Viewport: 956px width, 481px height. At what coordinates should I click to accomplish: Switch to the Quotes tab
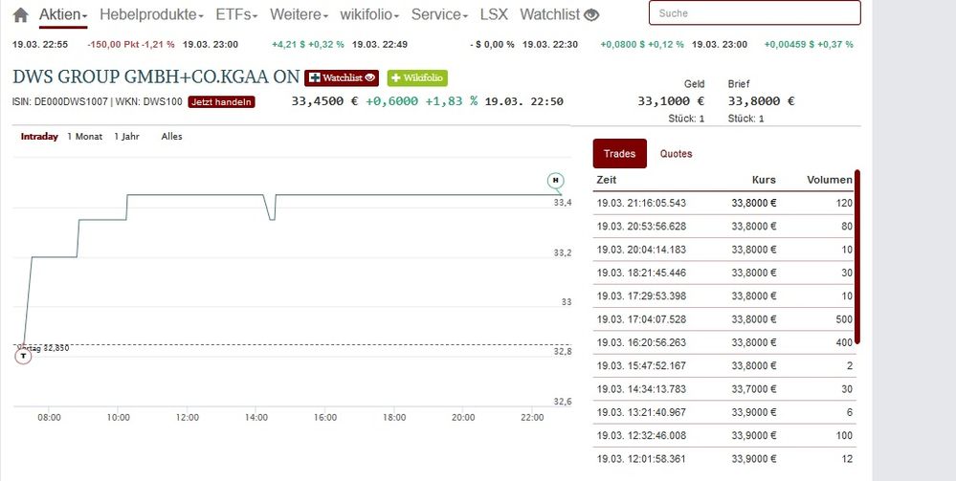[x=676, y=154]
